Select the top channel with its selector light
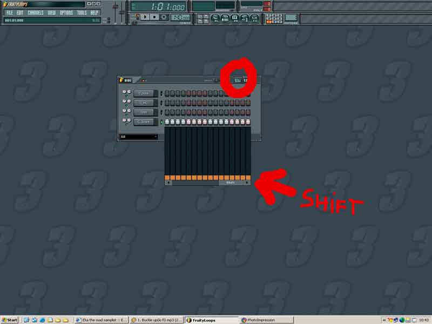This screenshot has height=324, width=432. coord(161,93)
